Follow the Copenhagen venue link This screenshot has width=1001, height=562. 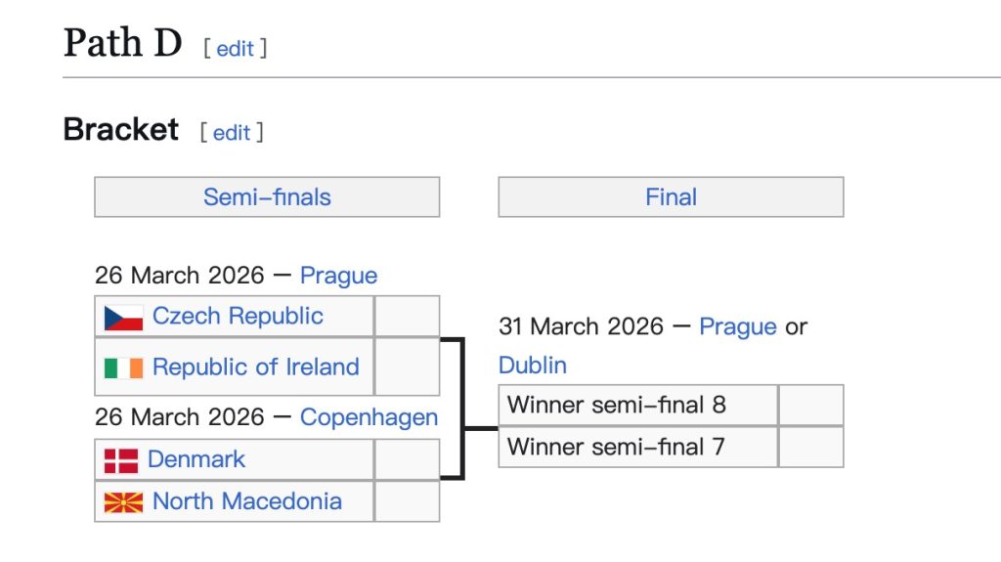[x=369, y=417]
